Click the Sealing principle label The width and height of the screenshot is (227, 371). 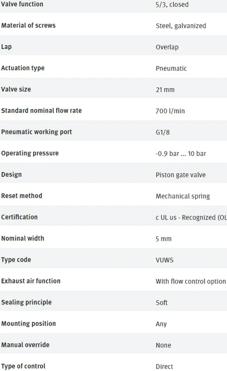(x=26, y=303)
